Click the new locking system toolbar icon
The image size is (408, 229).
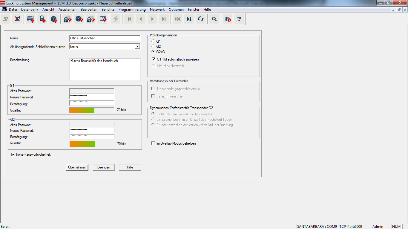[30, 19]
